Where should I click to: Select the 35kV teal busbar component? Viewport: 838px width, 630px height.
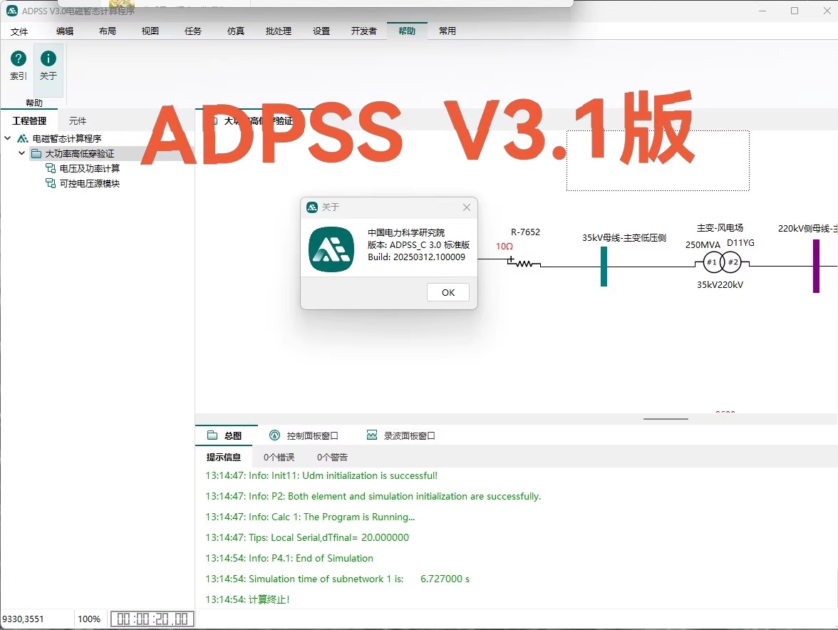[604, 266]
